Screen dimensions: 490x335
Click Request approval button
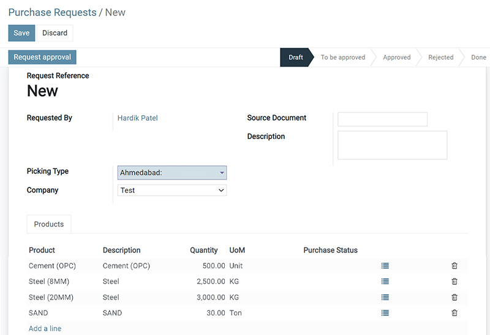click(x=42, y=57)
